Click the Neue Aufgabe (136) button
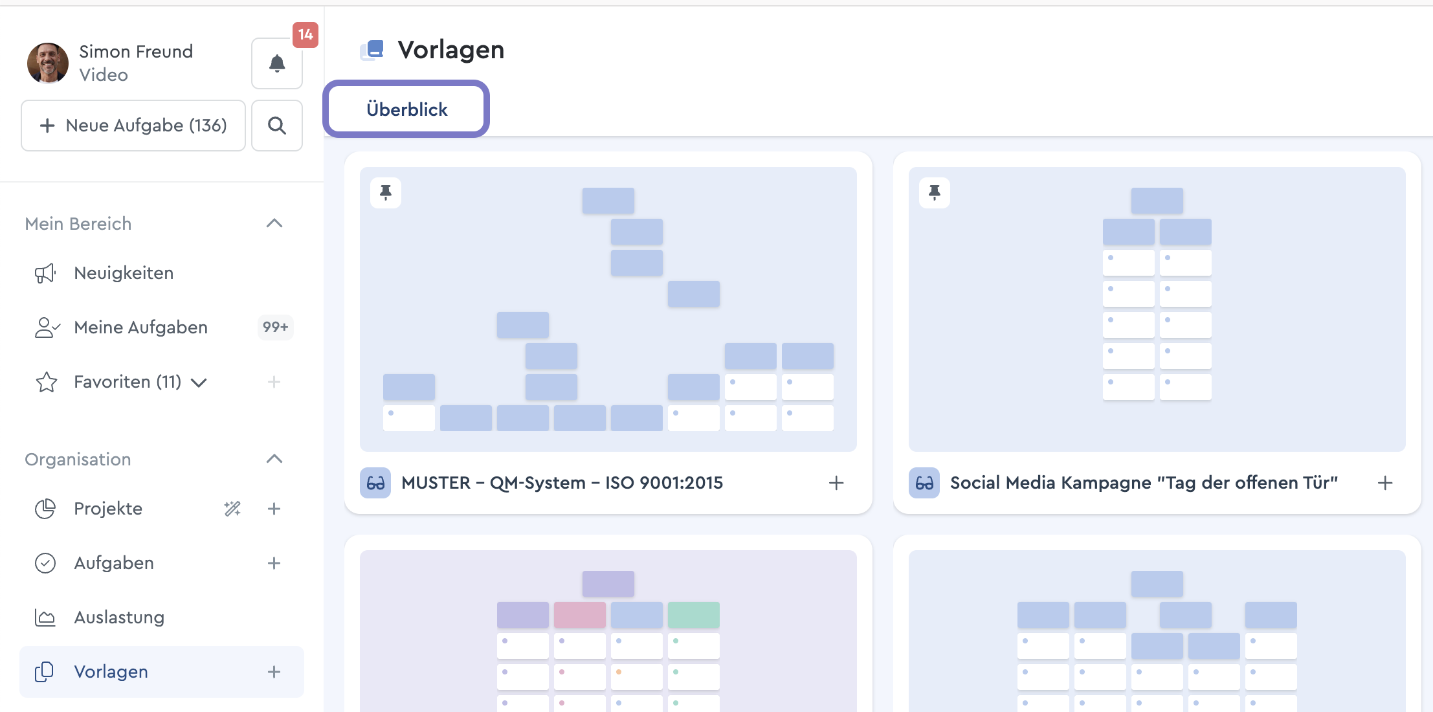Screen dimensions: 1433x712 click(133, 126)
